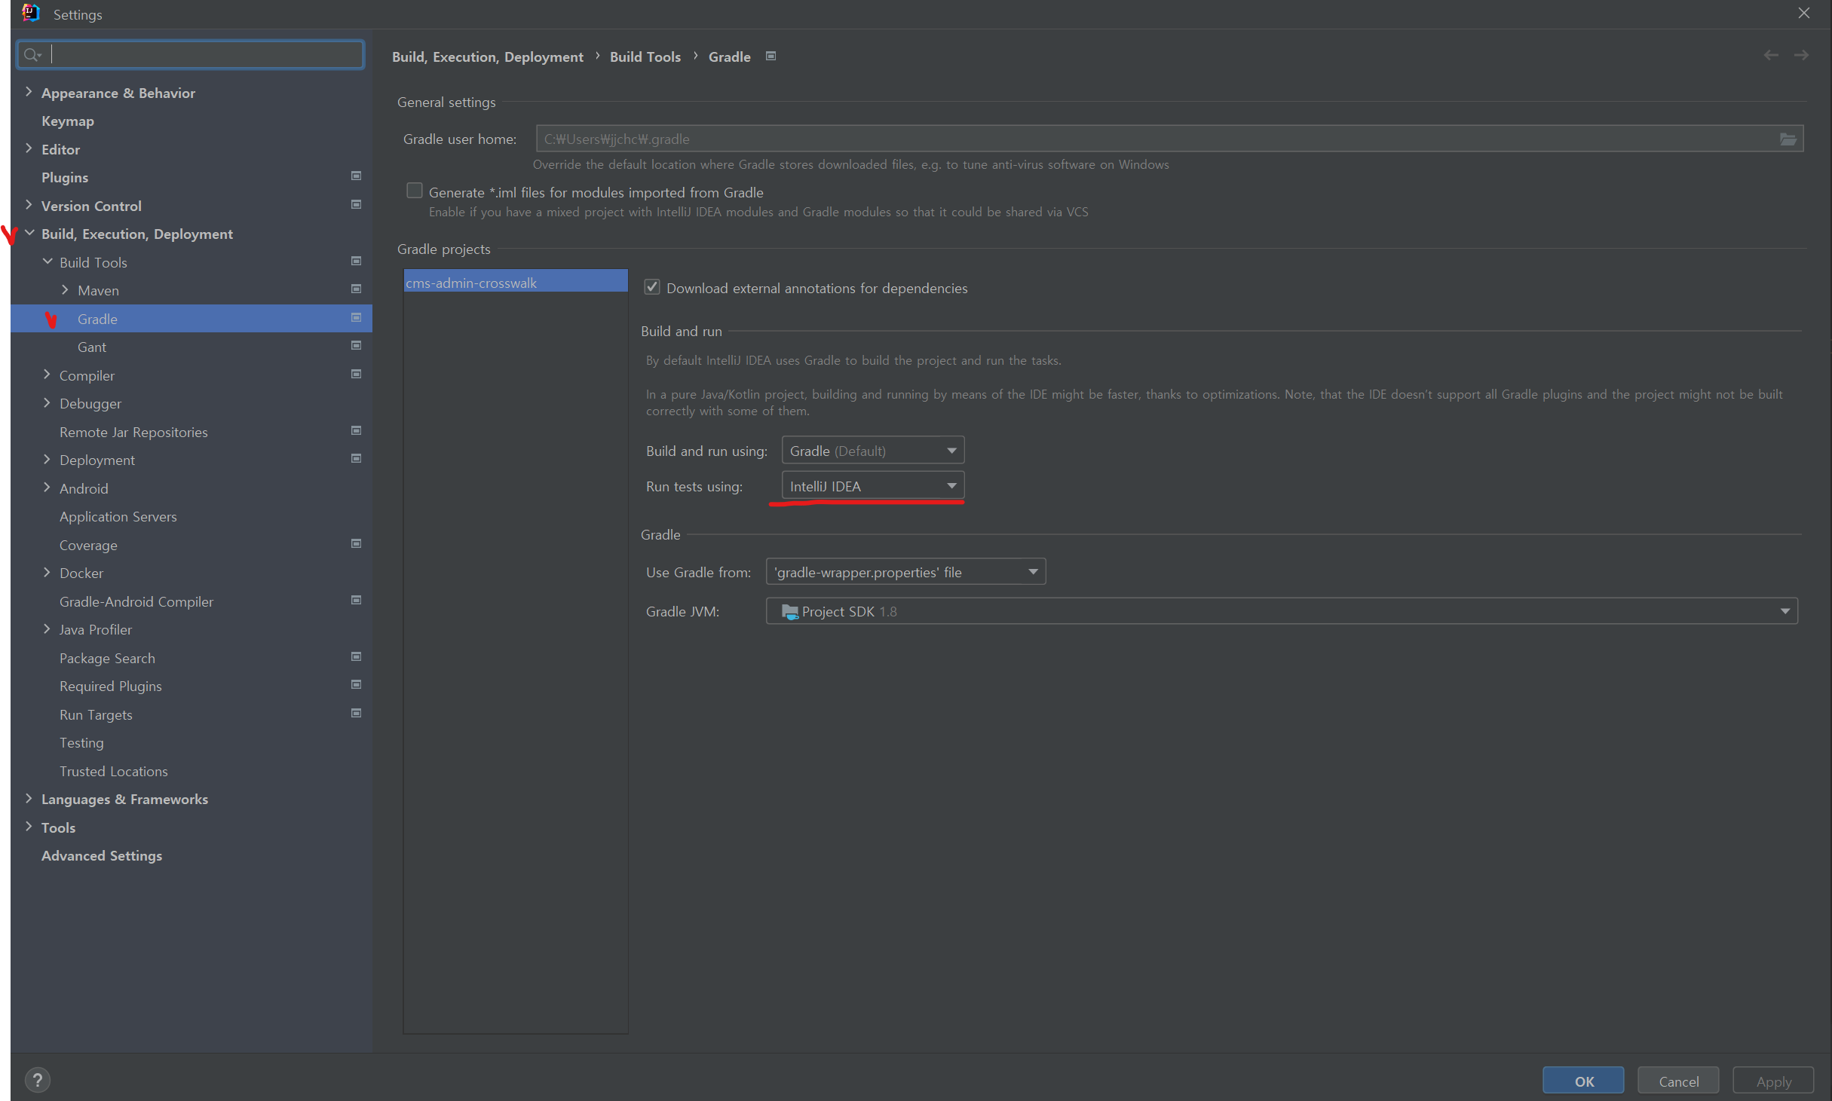Expand the Version Control section
This screenshot has width=1832, height=1101.
coord(29,205)
